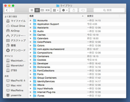
Task: Switch to list view
Action: [37, 10]
